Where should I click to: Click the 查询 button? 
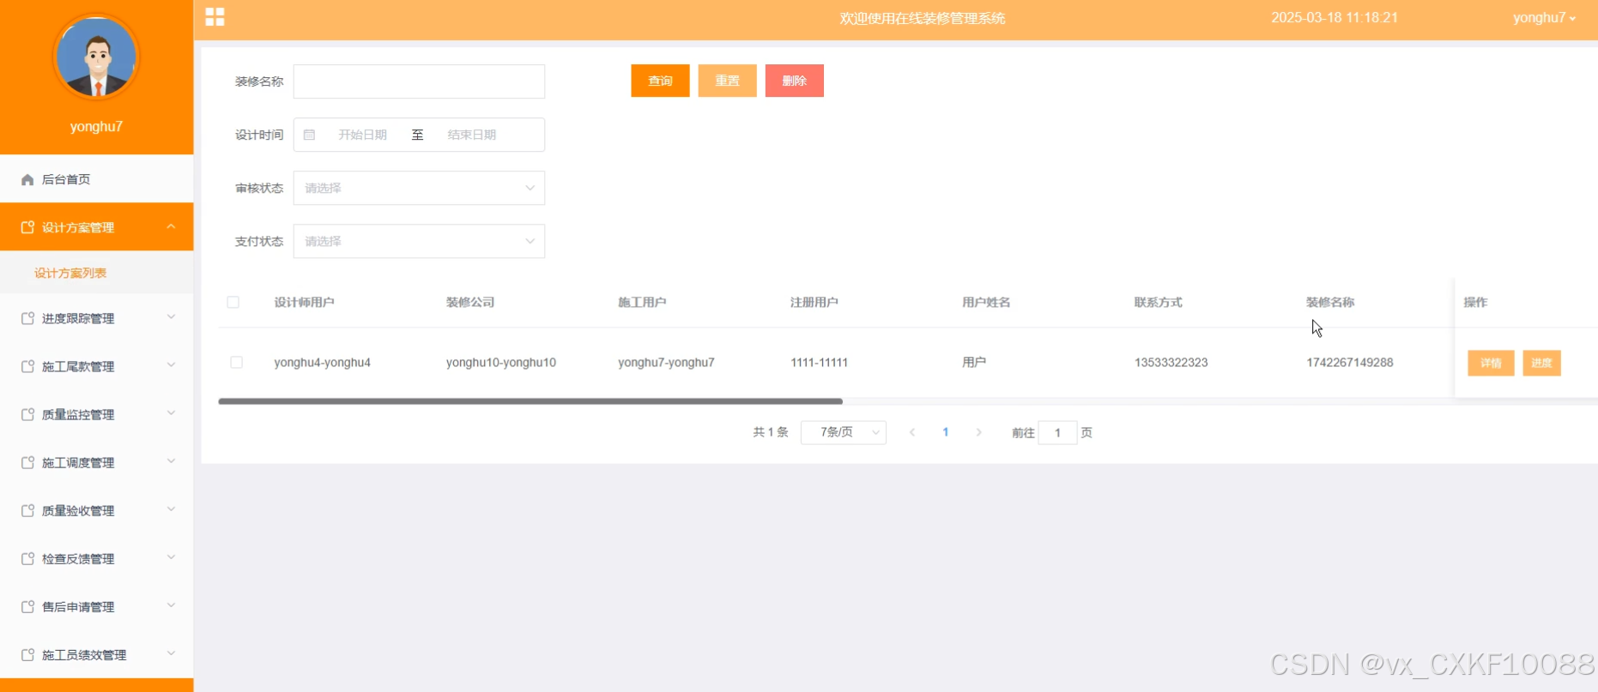660,81
